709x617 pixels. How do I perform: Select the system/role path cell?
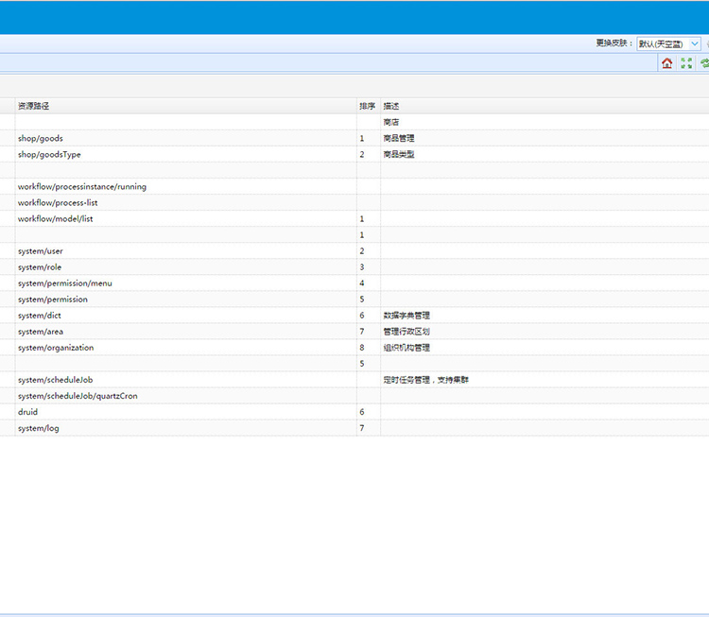click(x=185, y=267)
